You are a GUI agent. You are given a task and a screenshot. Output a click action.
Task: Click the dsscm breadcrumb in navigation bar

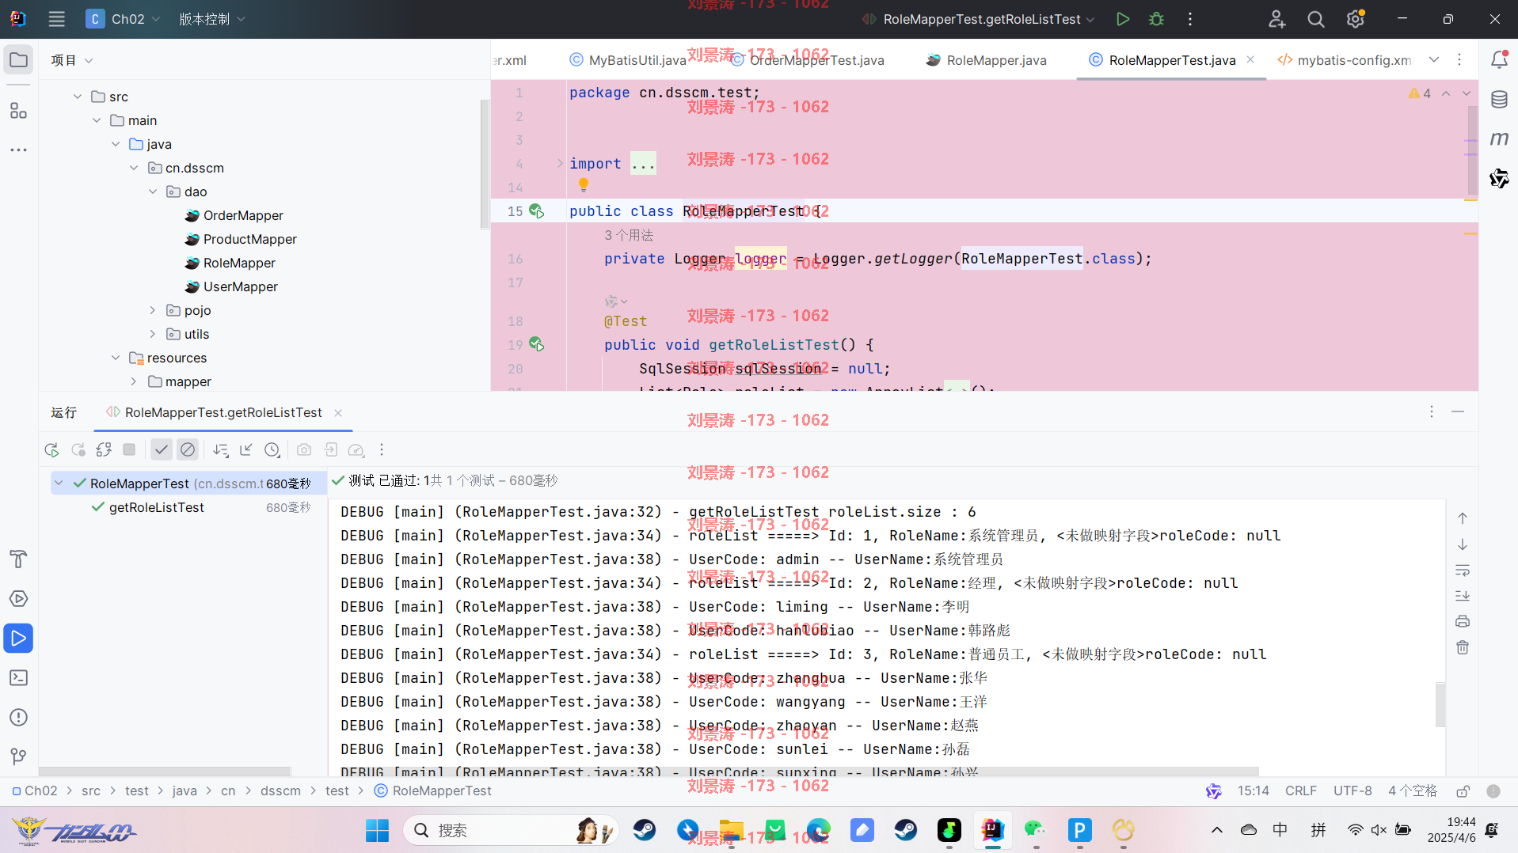(x=280, y=791)
